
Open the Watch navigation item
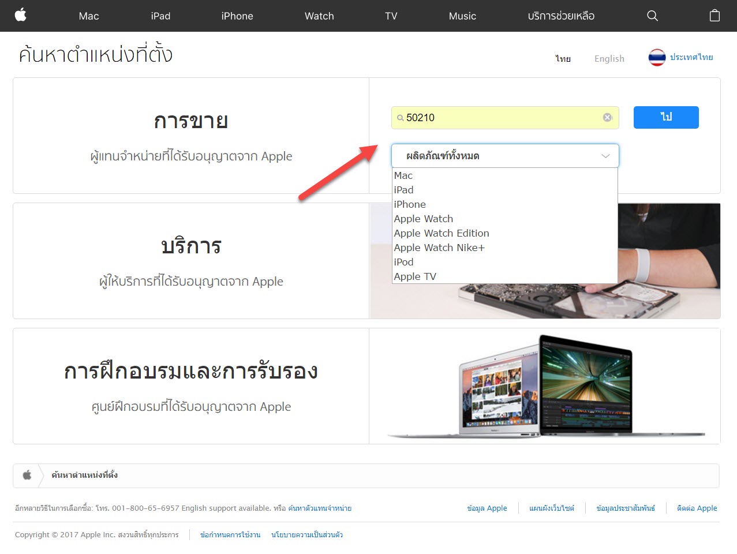(x=319, y=16)
